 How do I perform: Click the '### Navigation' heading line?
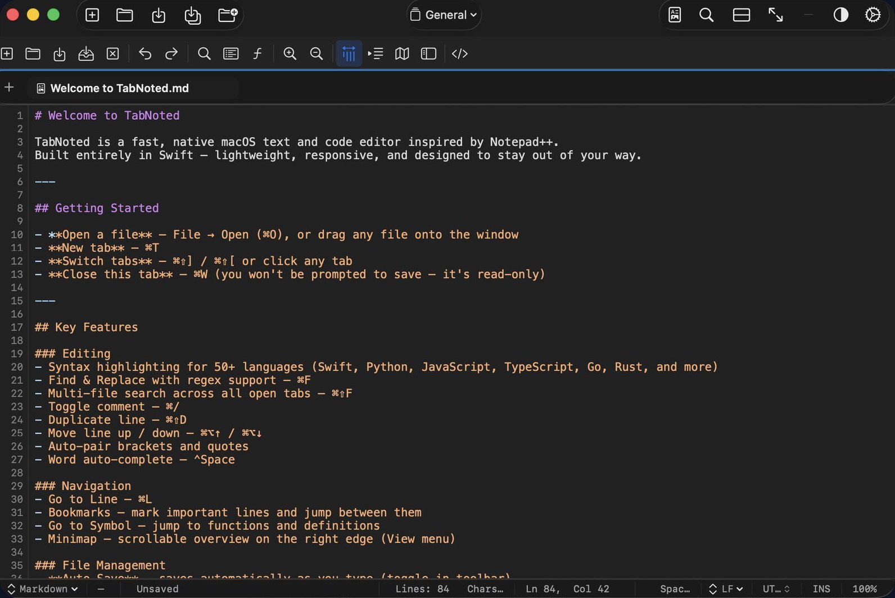pyautogui.click(x=83, y=486)
